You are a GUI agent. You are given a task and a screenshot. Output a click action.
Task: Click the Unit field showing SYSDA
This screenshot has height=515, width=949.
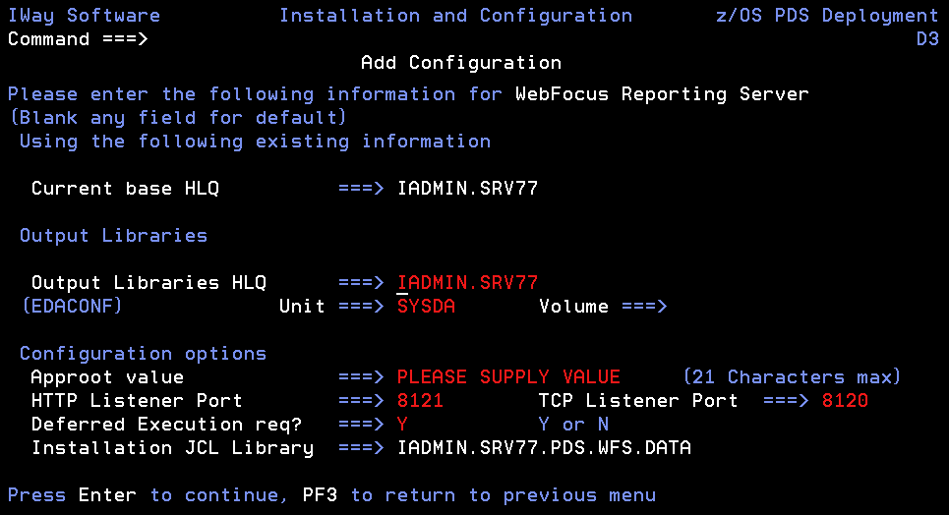coord(426,307)
